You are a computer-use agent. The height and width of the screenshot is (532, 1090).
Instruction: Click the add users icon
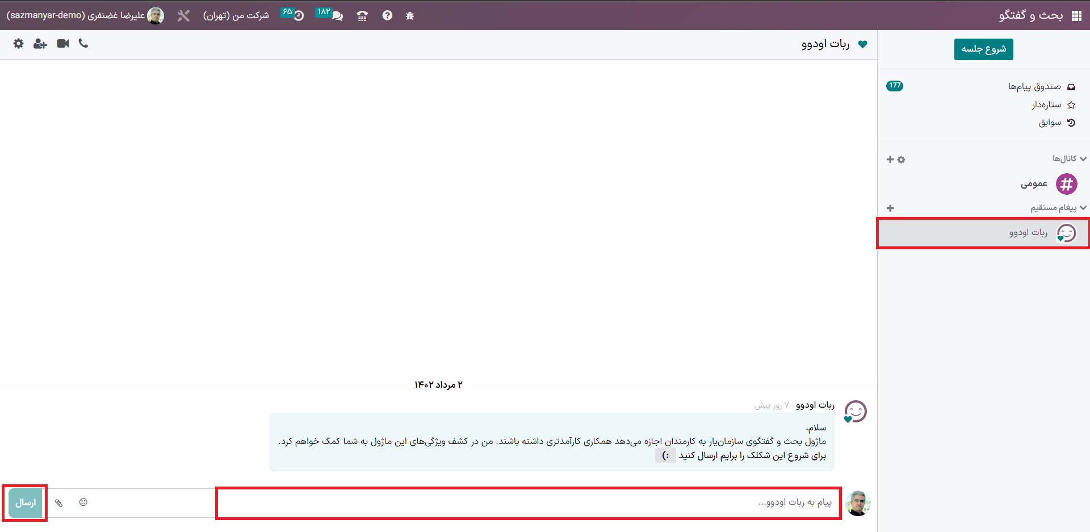click(x=40, y=44)
